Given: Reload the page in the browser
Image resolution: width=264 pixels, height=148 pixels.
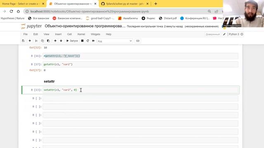Looking at the screenshot, I should tap(11, 12).
